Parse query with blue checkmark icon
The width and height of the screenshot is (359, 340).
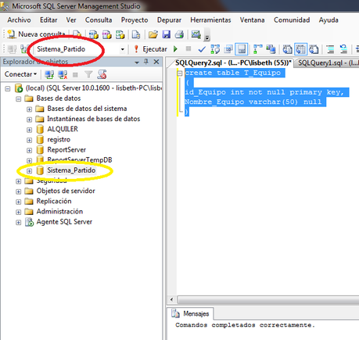tap(202, 49)
